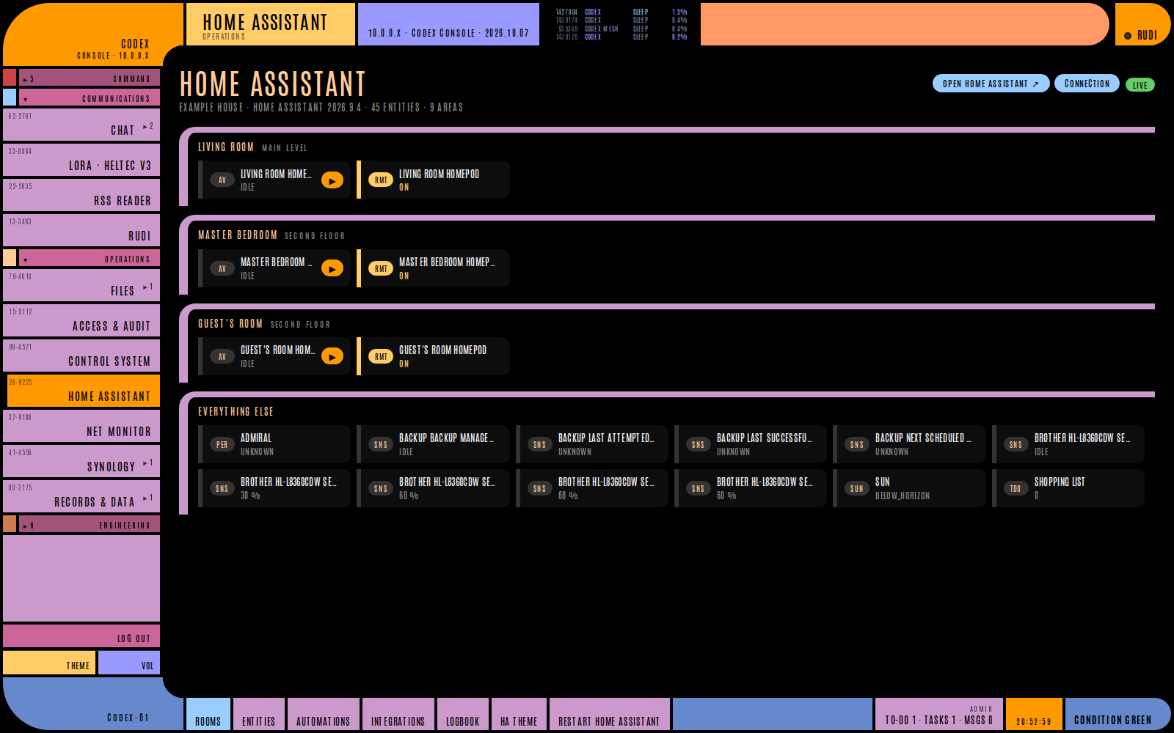1174x733 pixels.
Task: Open Rudi in Communications sidebar
Action: [81, 230]
